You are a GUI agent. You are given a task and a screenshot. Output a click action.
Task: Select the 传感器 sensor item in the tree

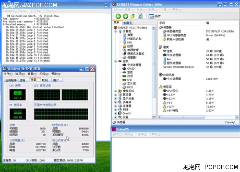coord(131,57)
